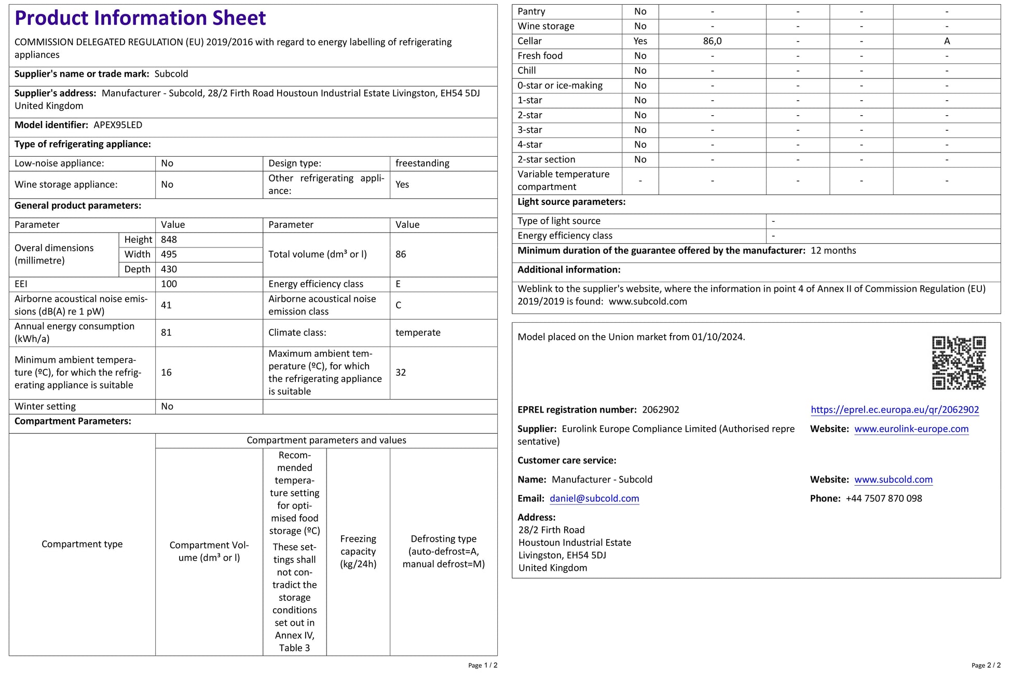Click the EPREL registration number 2062902

660,409
